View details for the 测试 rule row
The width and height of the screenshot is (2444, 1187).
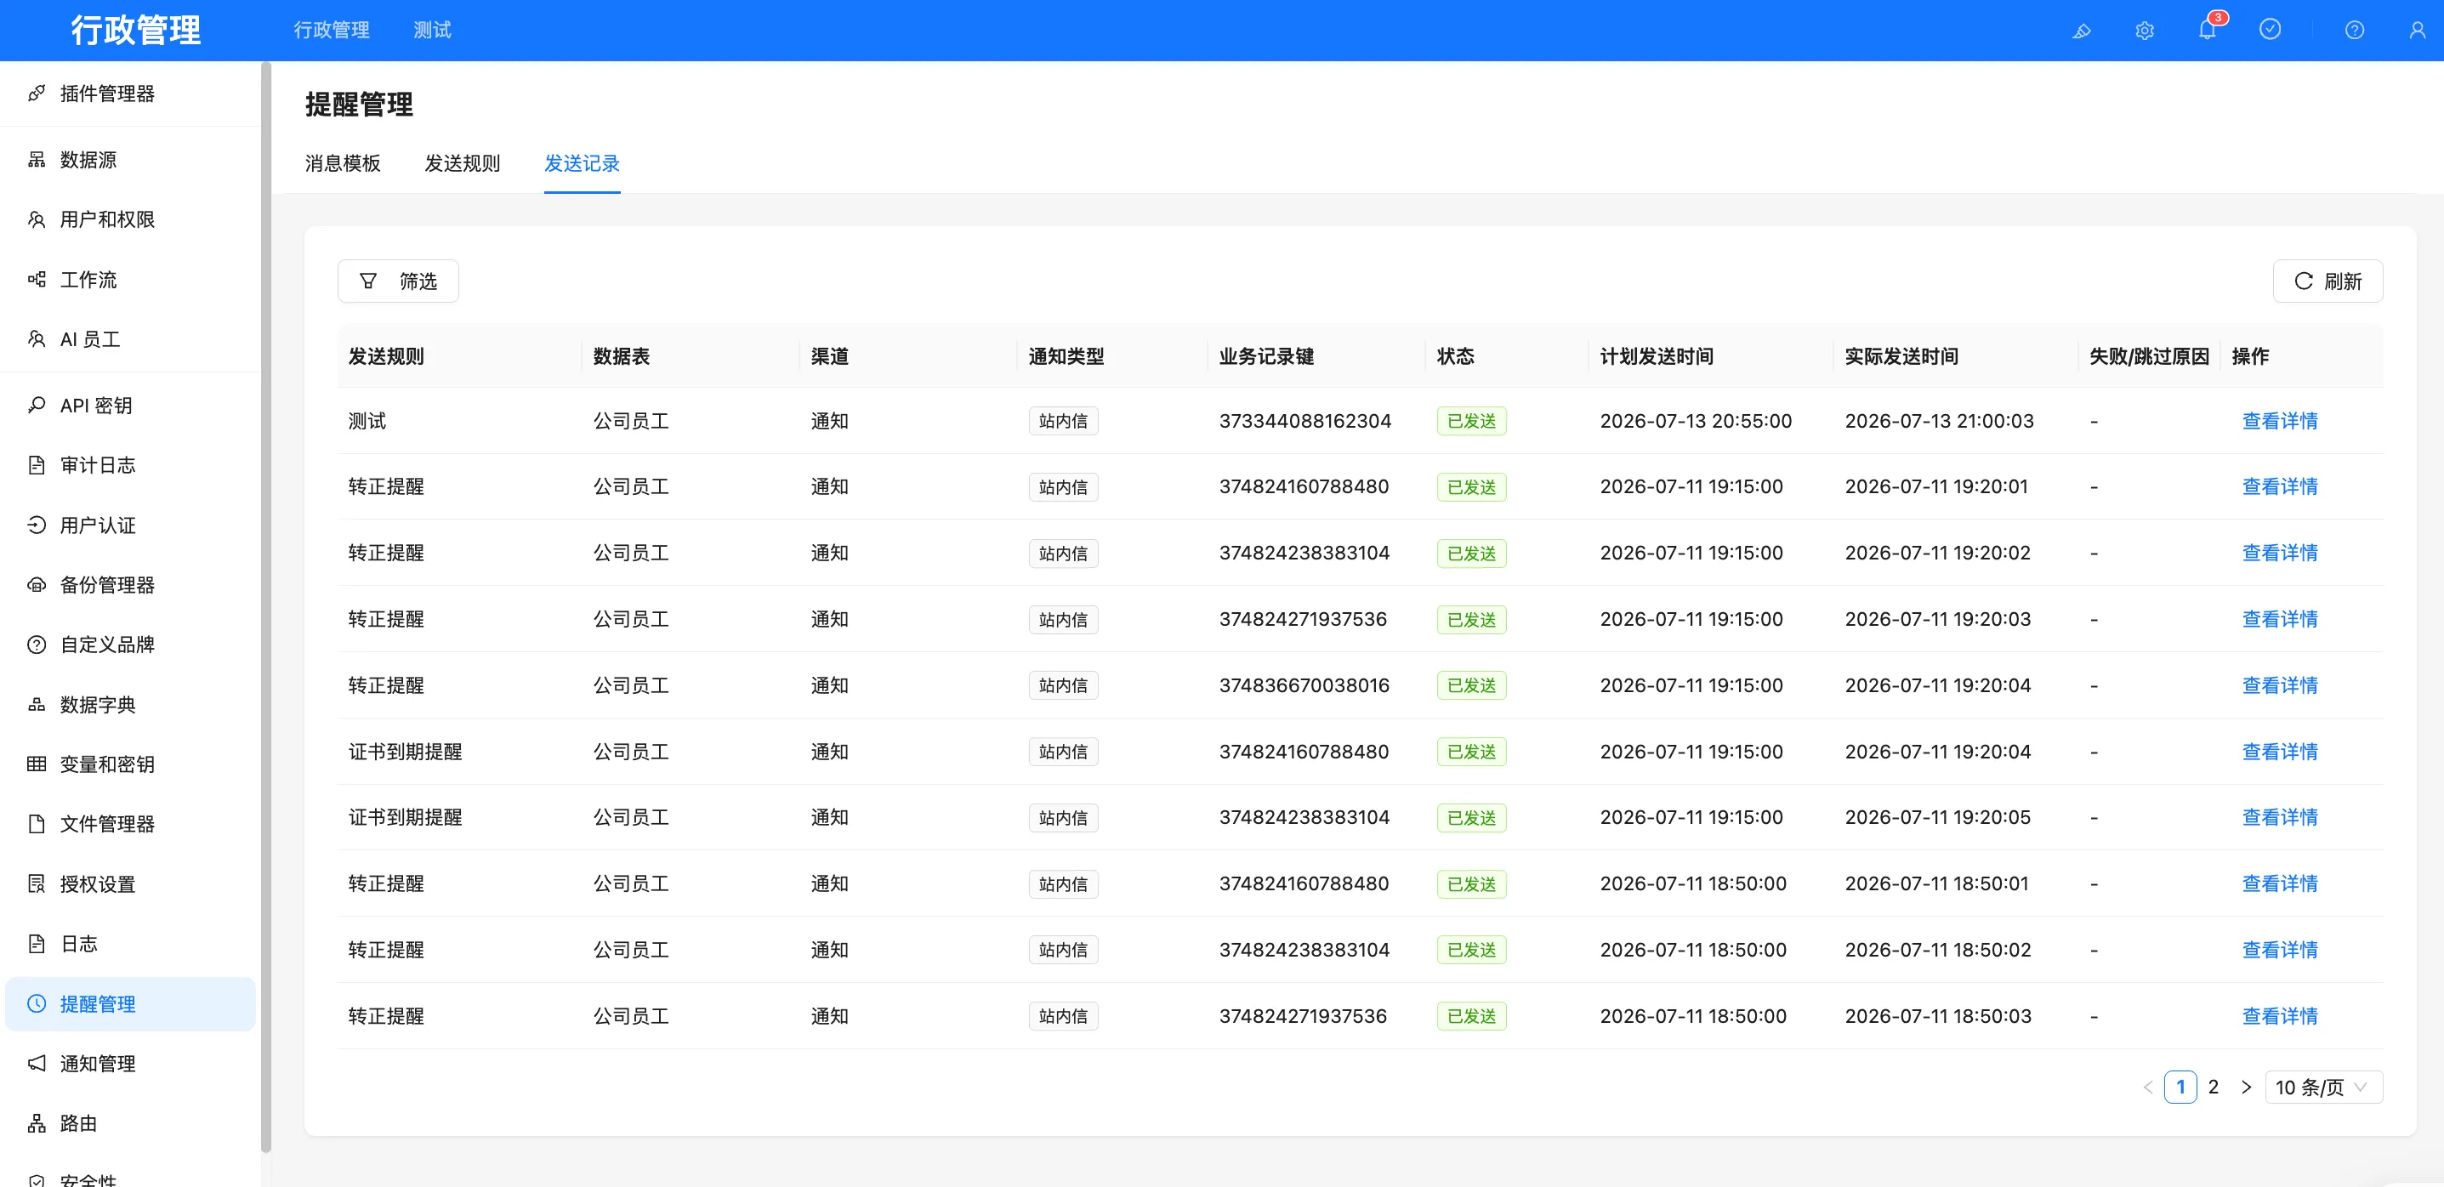(2279, 420)
